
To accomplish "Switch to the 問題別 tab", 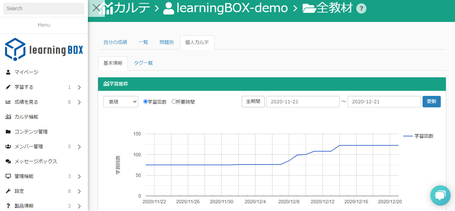I will pyautogui.click(x=167, y=42).
